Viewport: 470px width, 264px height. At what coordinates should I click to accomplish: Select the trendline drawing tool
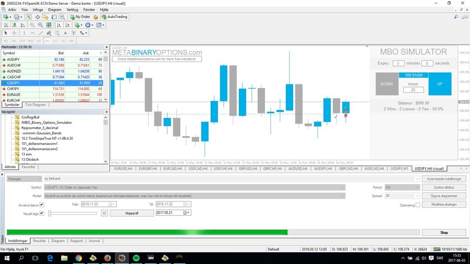click(x=41, y=33)
